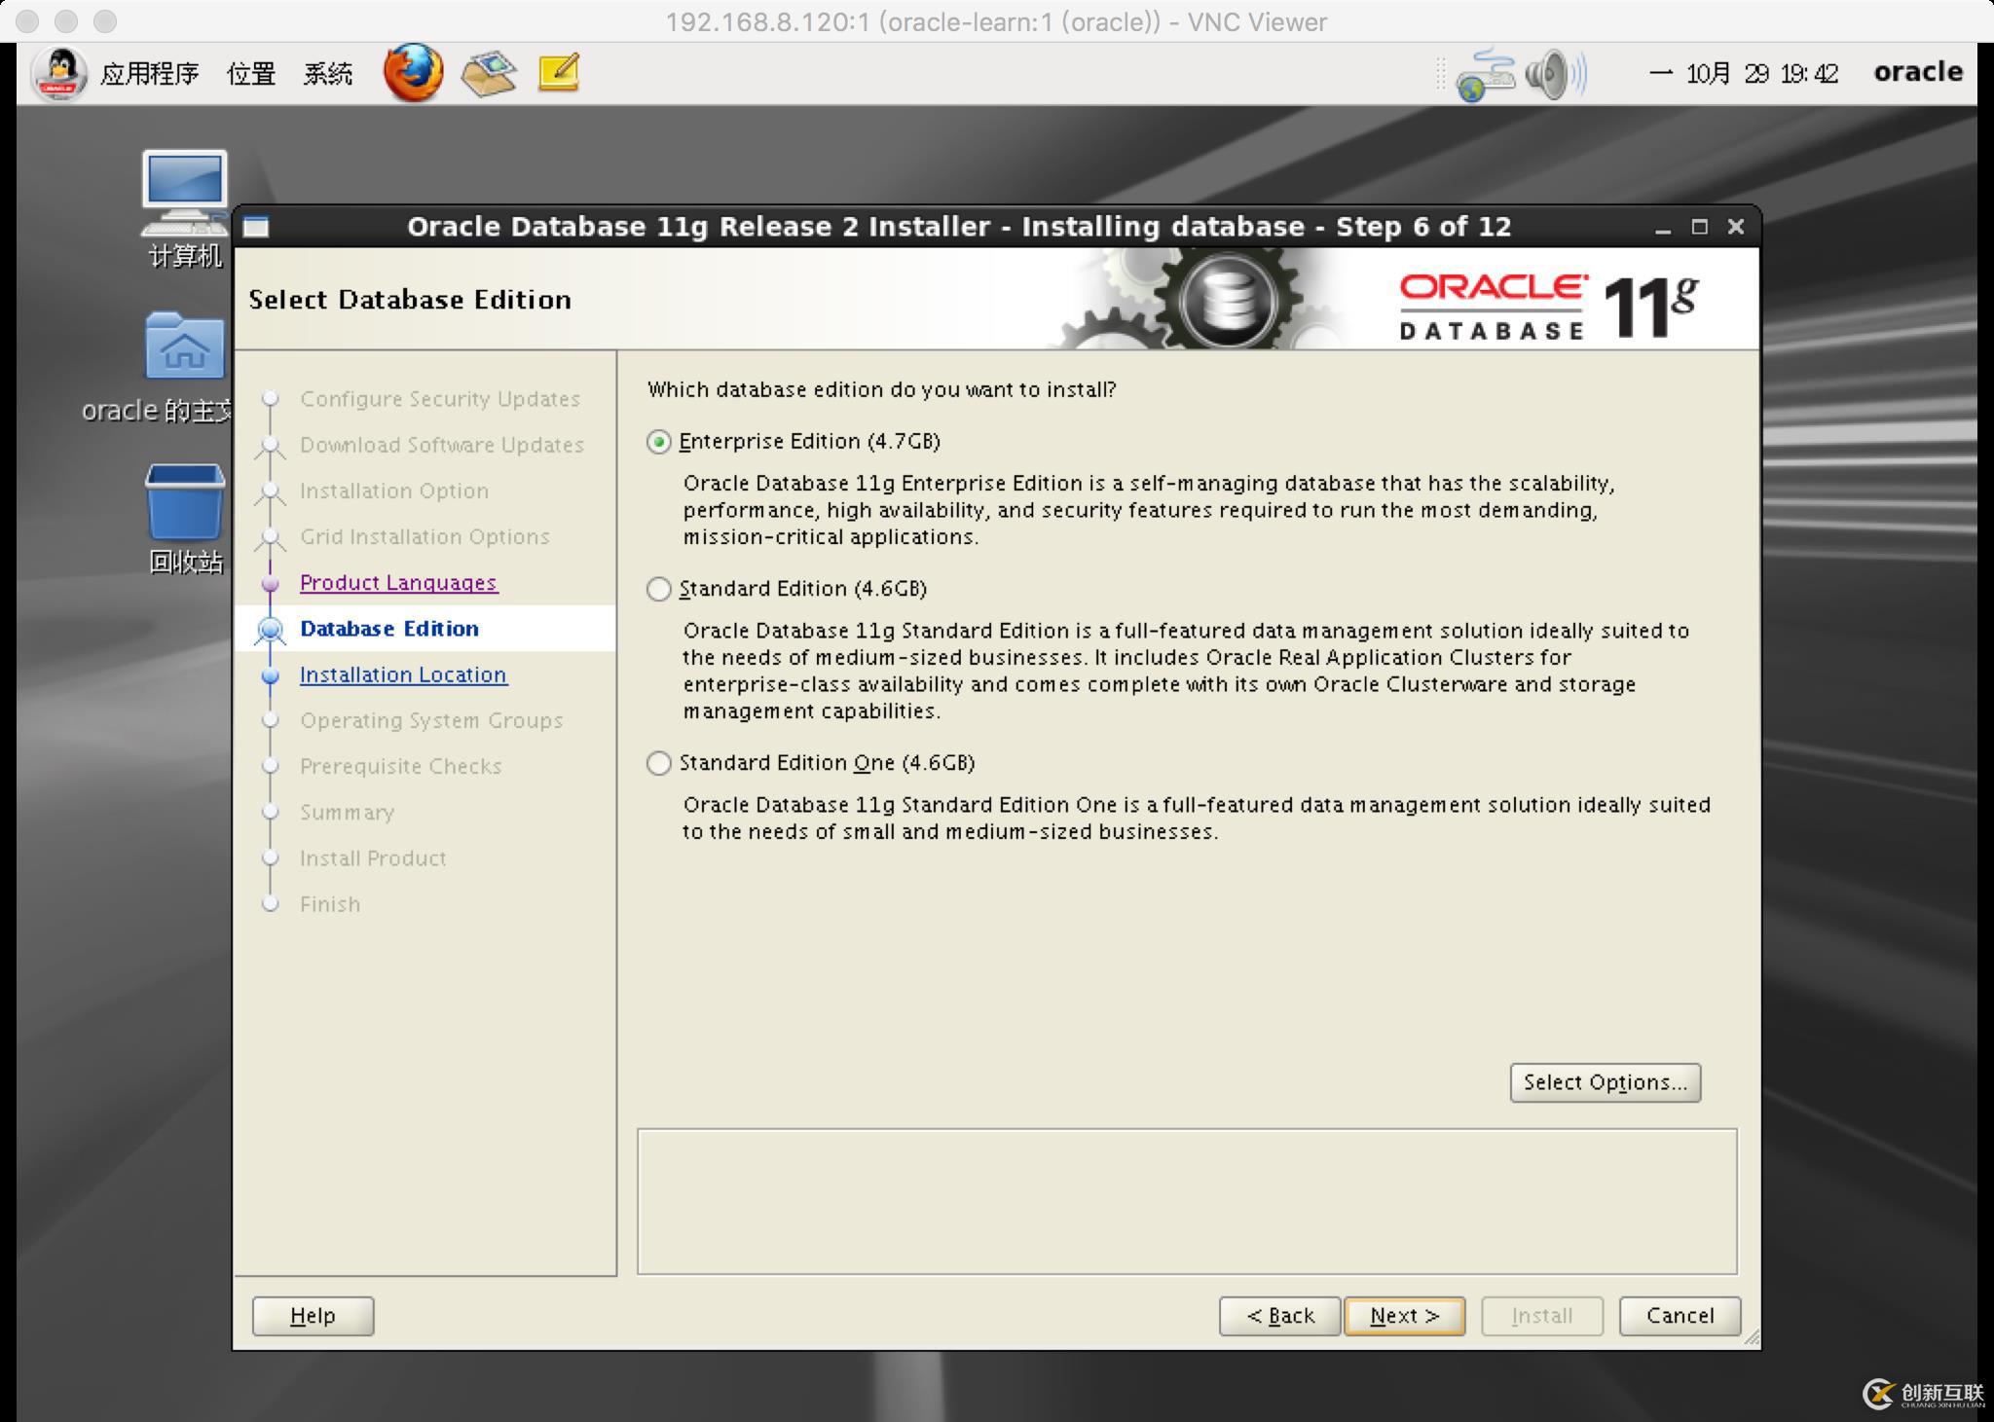This screenshot has height=1422, width=1994.
Task: Open the 位置 menu
Action: 251,74
